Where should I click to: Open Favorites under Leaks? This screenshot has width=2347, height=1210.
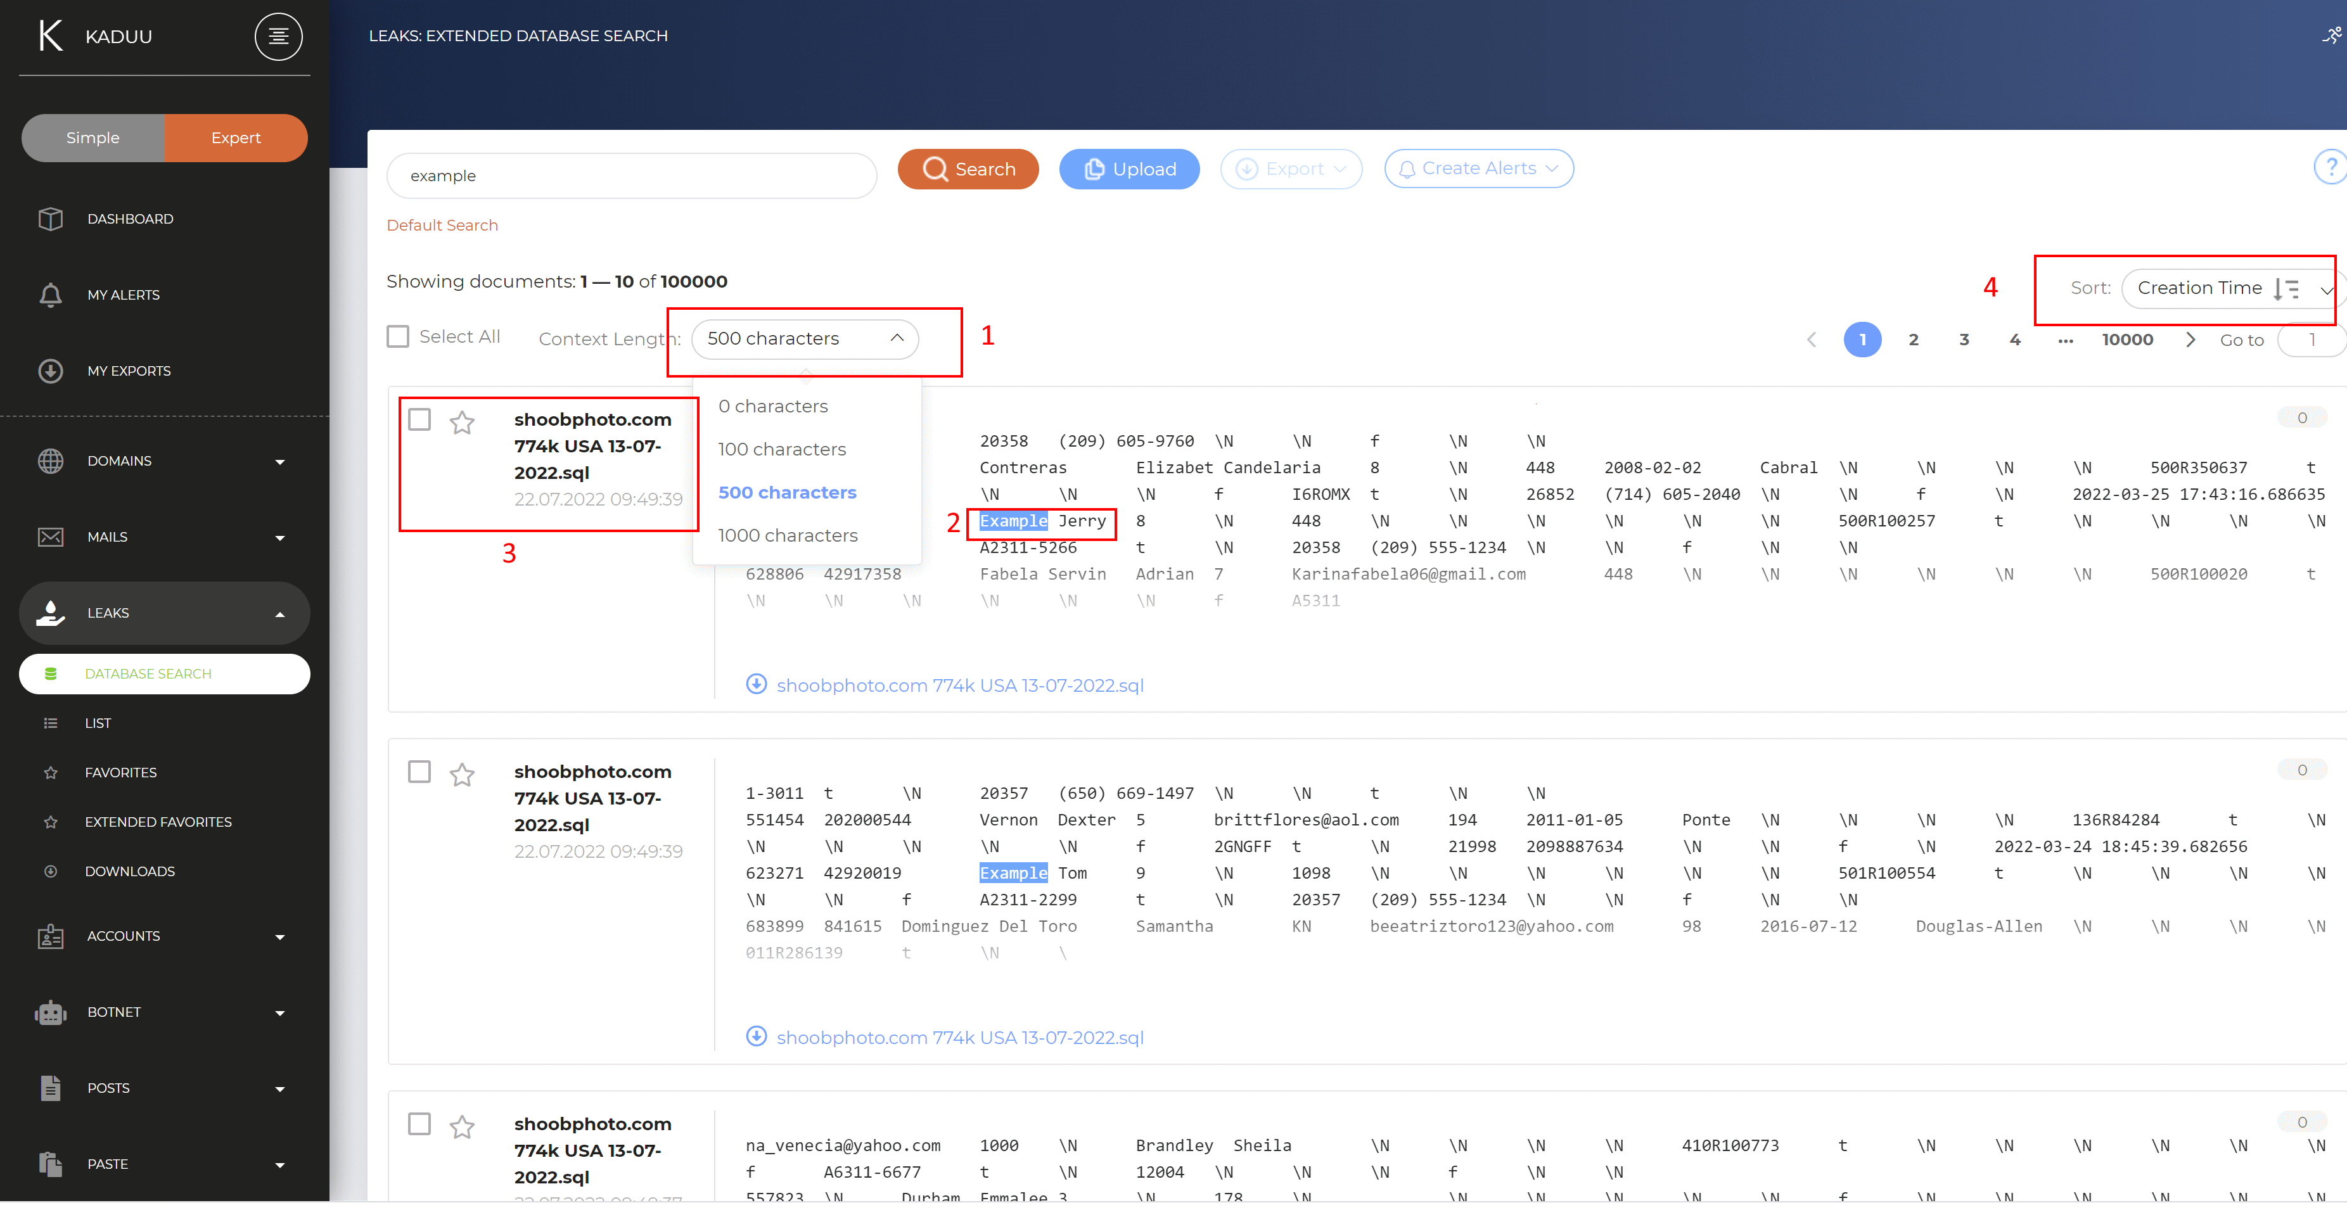coord(120,772)
